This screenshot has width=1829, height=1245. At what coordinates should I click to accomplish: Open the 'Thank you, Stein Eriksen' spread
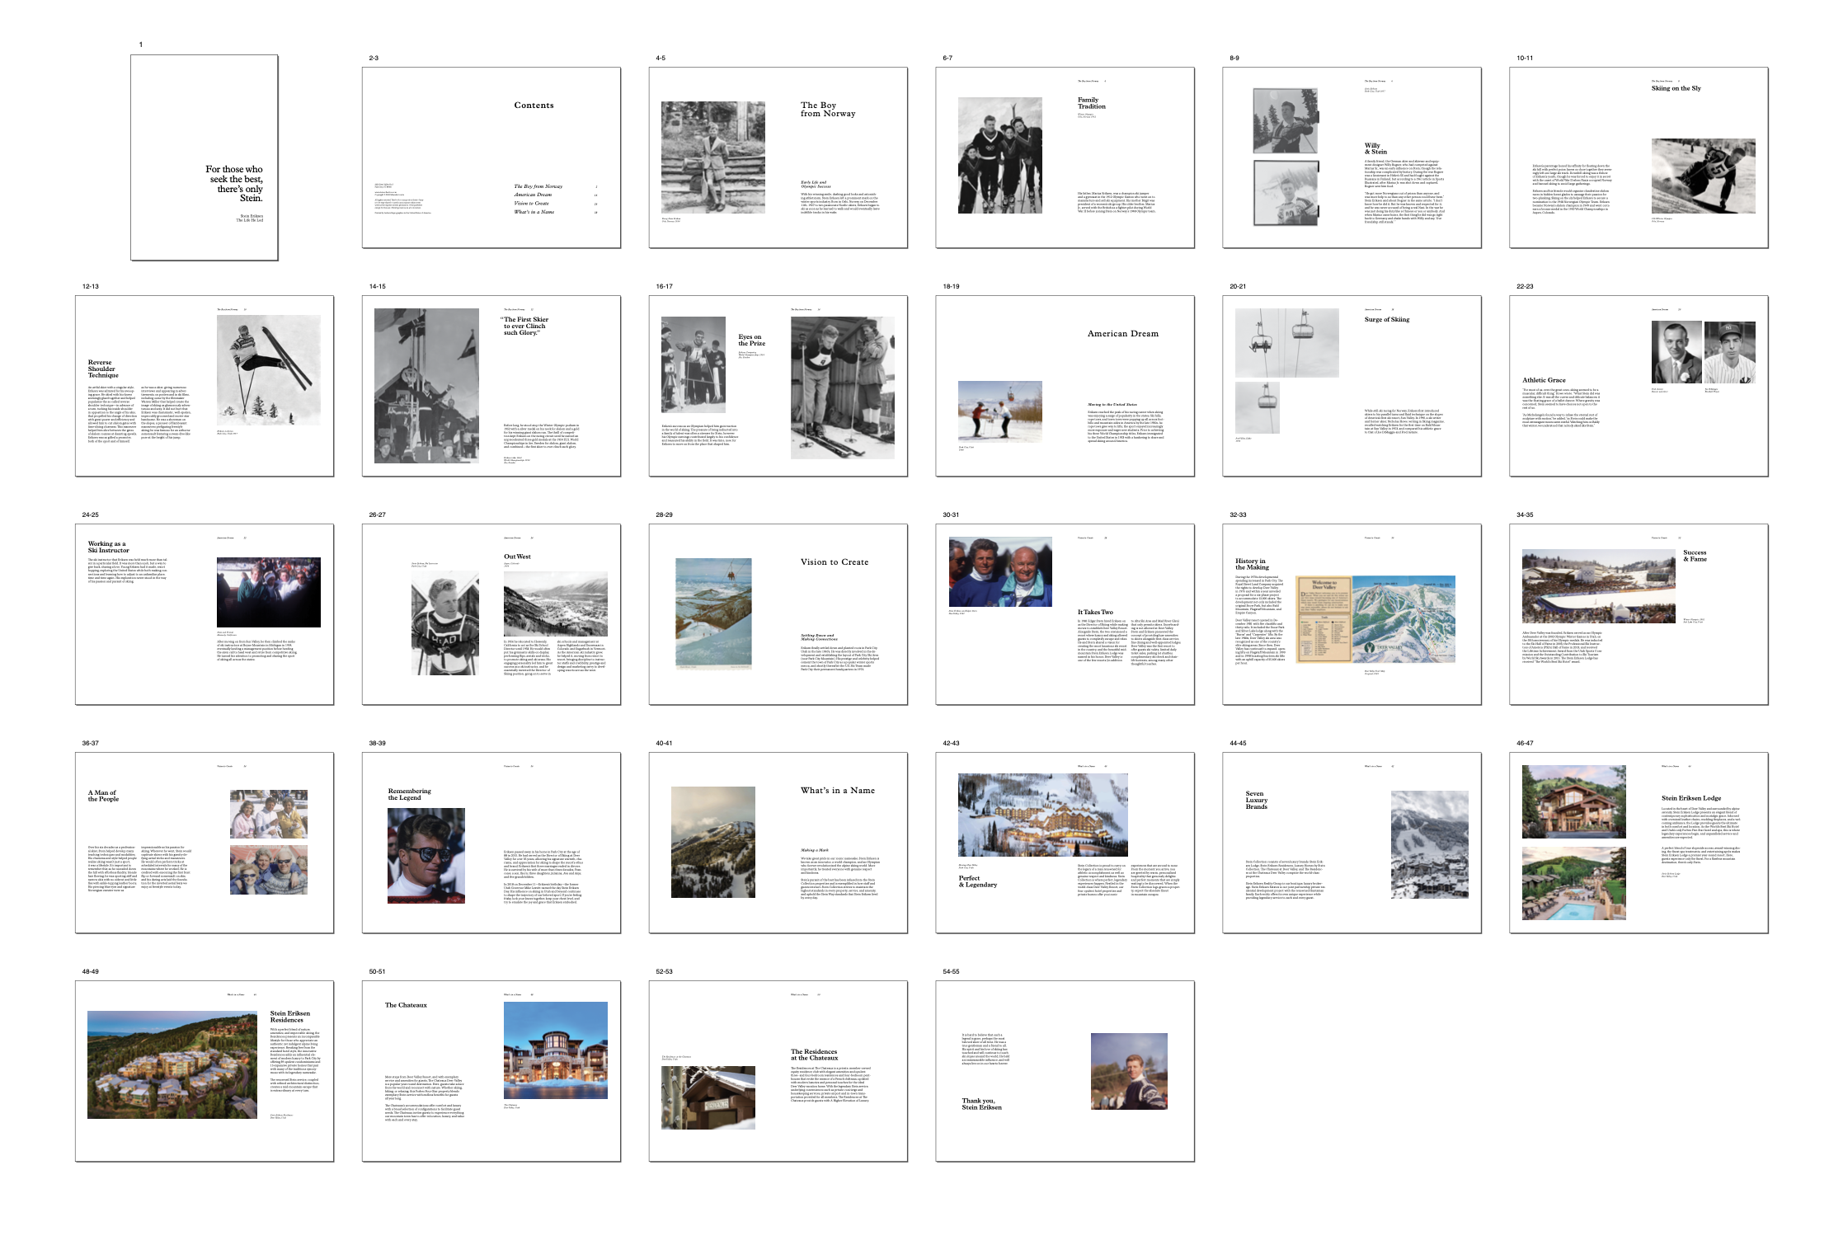click(x=1065, y=1071)
